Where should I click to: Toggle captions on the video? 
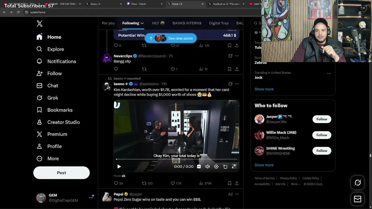pos(199,167)
